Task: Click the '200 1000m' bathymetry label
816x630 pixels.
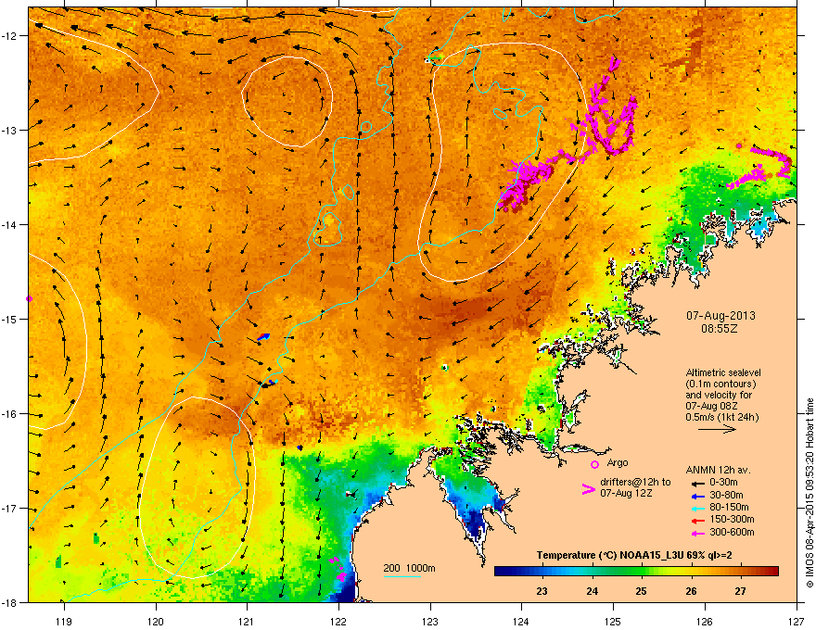Action: pos(409,568)
